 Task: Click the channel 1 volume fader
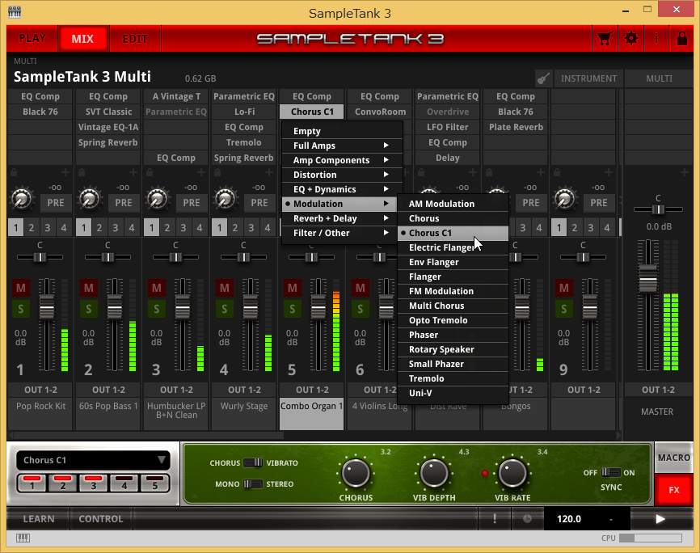click(x=46, y=306)
